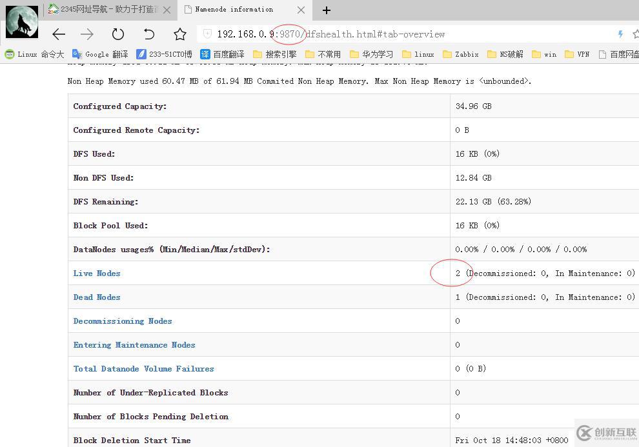This screenshot has width=639, height=447.
Task: Open a new tab with the plus button
Action: click(327, 10)
